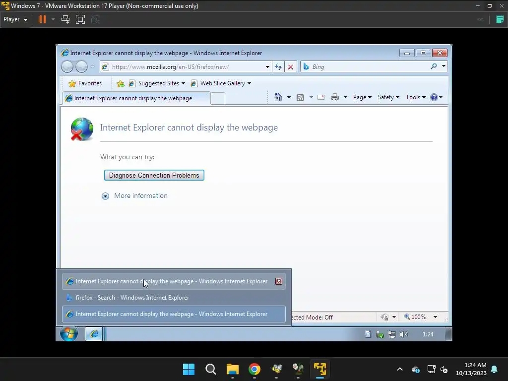The width and height of the screenshot is (508, 381).
Task: Click Windows 7 clock showing 1:24
Action: click(428, 334)
